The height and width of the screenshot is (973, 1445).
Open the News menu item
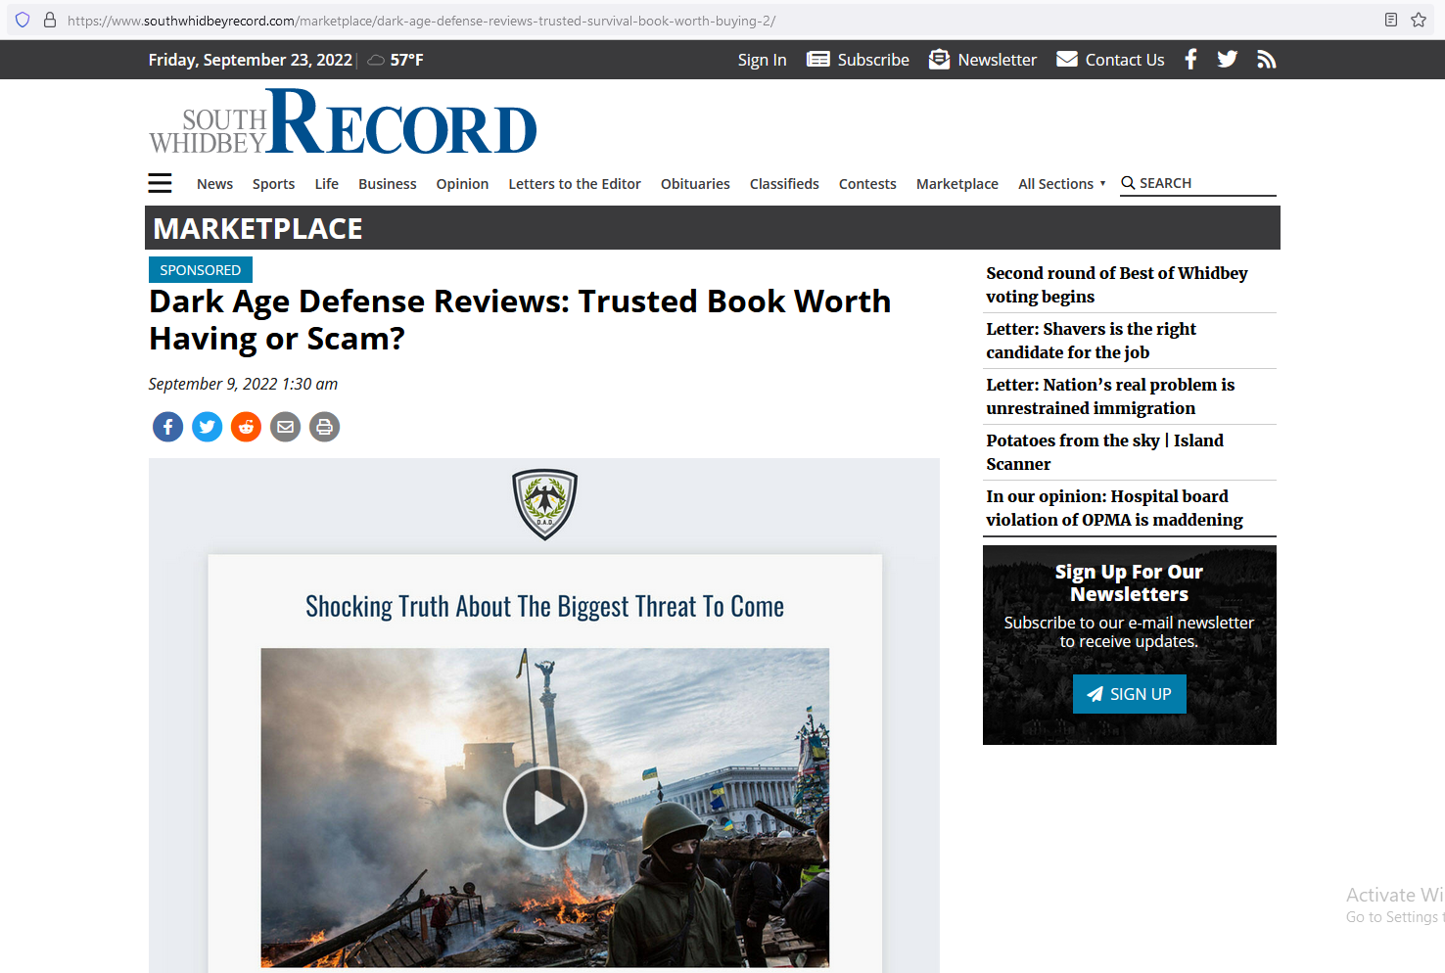(215, 184)
